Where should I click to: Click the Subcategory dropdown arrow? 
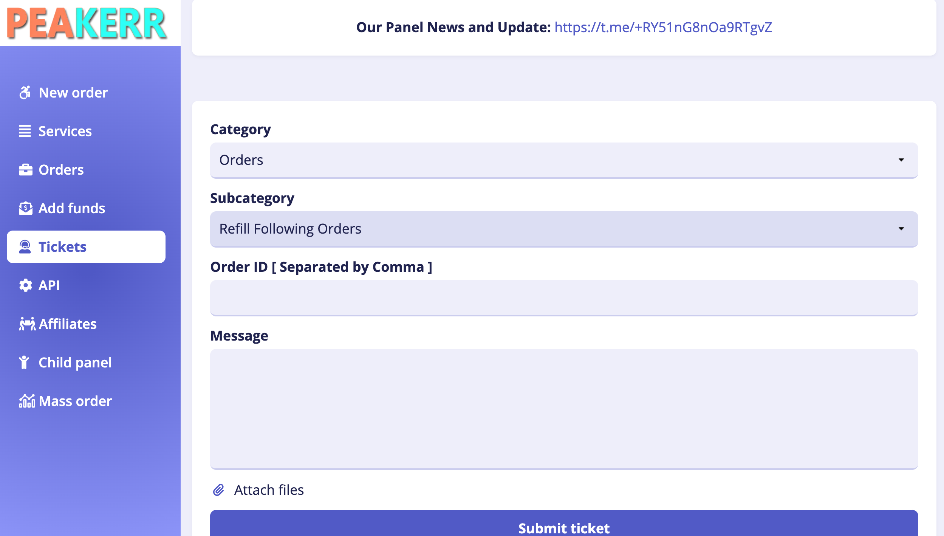pos(901,229)
